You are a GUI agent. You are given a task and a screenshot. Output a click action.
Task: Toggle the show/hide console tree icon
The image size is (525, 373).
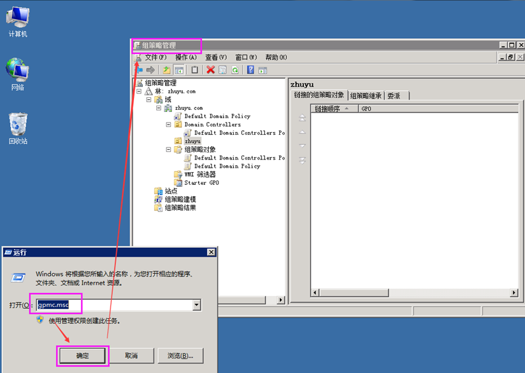pyautogui.click(x=179, y=70)
